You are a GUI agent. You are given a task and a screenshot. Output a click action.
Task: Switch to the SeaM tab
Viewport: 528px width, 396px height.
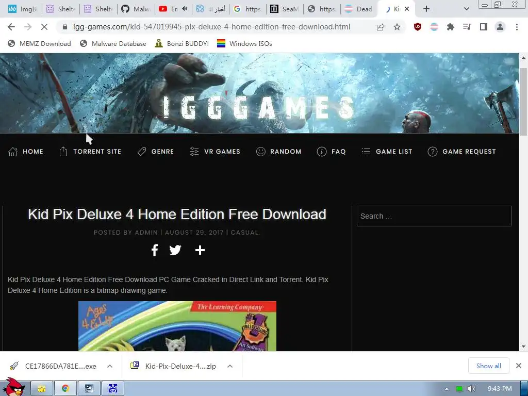(x=285, y=9)
